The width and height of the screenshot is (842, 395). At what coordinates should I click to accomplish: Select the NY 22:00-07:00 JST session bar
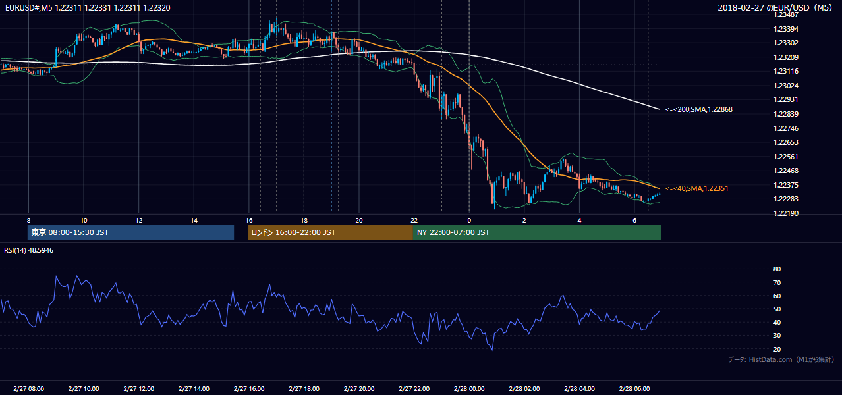pos(537,232)
